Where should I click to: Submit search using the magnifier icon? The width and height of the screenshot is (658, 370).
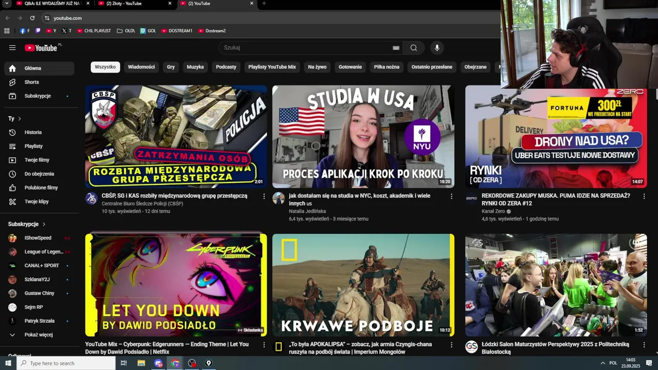tap(413, 48)
